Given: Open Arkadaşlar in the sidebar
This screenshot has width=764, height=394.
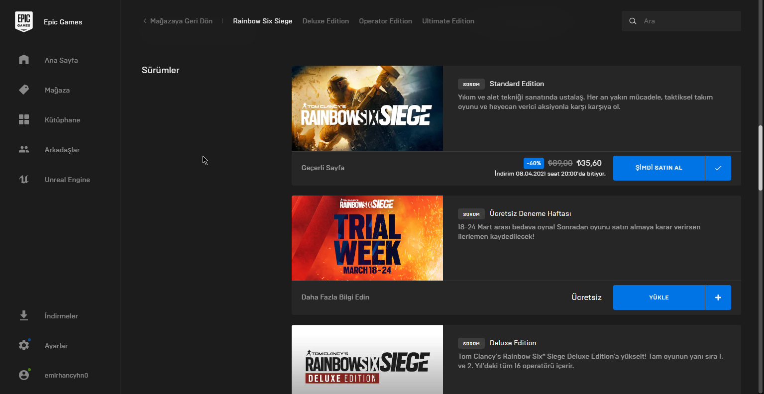Looking at the screenshot, I should pyautogui.click(x=62, y=150).
